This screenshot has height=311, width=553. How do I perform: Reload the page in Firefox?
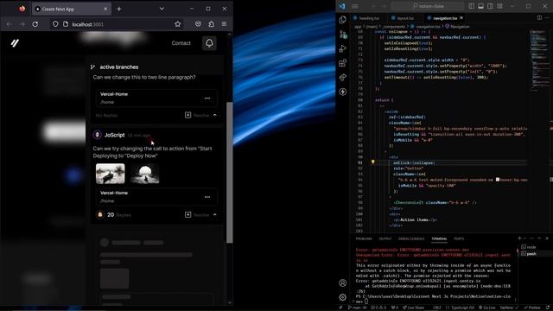tap(35, 24)
